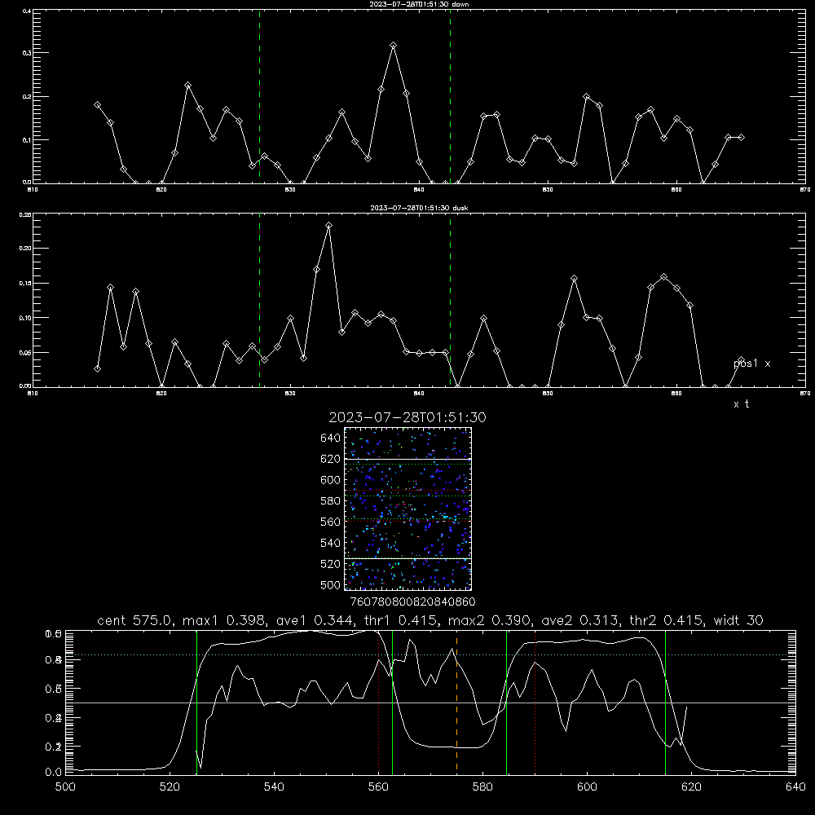Click the 'pos1 x' label
815x815 pixels.
point(752,363)
